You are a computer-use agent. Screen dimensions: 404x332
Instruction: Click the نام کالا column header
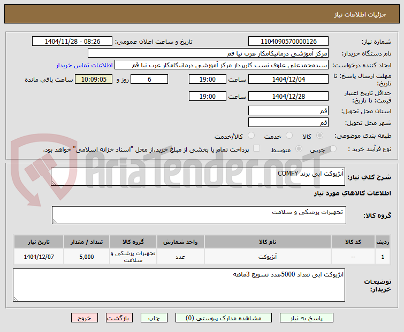[268, 242]
